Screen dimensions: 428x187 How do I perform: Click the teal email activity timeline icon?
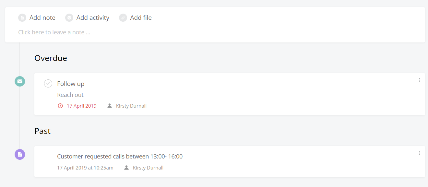click(20, 81)
